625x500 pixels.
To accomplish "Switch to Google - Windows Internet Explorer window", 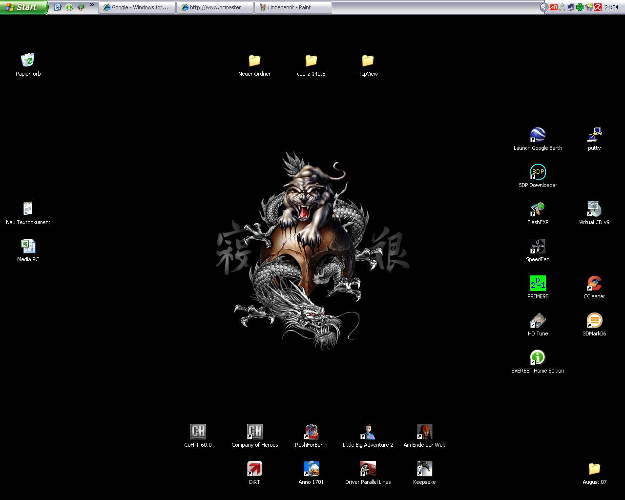I will pos(137,7).
